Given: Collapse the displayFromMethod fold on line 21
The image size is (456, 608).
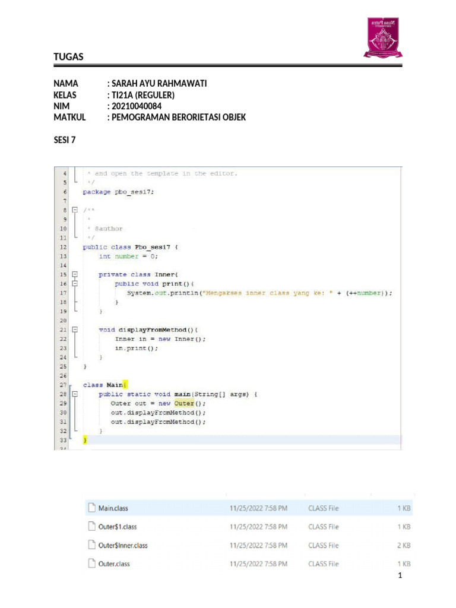Looking at the screenshot, I should coord(75,330).
